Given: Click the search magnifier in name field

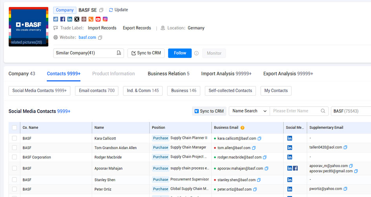Looking at the screenshot, I should pyautogui.click(x=323, y=111).
